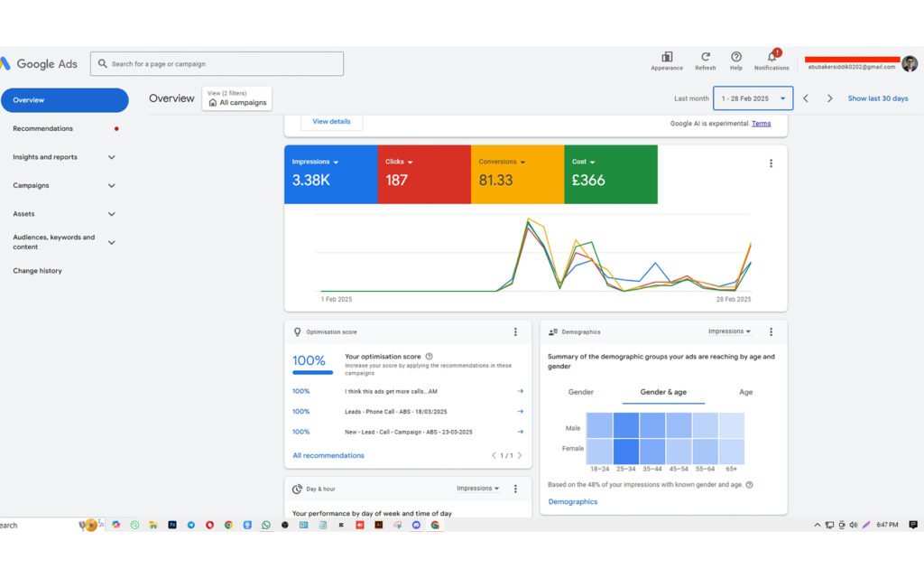
Task: Open Day & hour card Impressions dropdown
Action: (x=478, y=489)
